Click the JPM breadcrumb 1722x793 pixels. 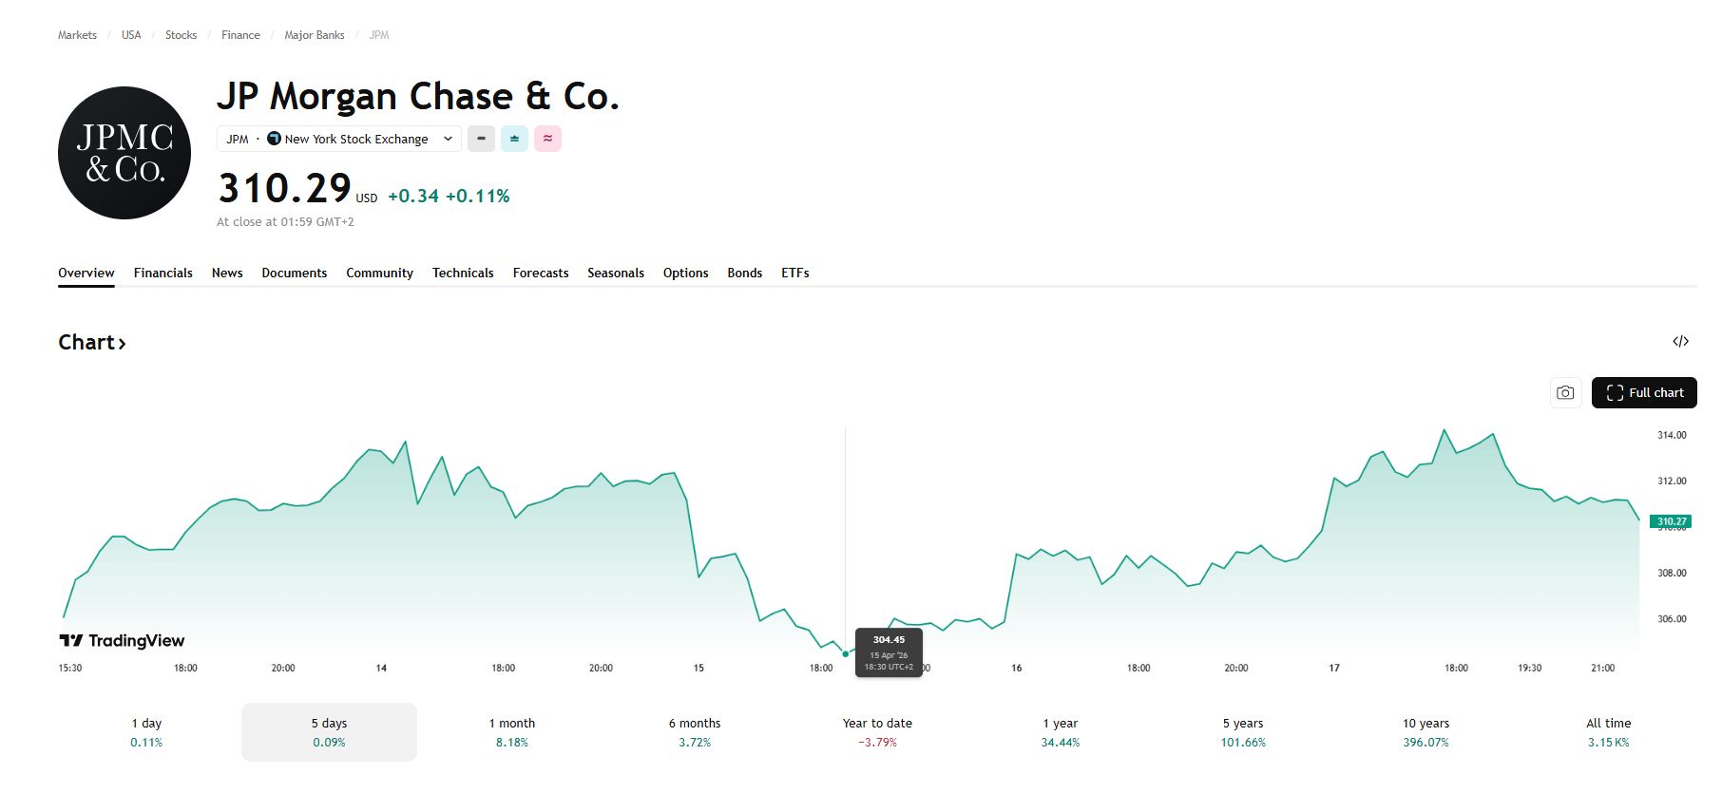click(379, 35)
